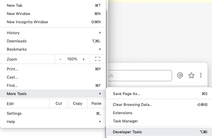Click the 100% zoom level value
The width and height of the screenshot is (212, 138).
[72, 59]
